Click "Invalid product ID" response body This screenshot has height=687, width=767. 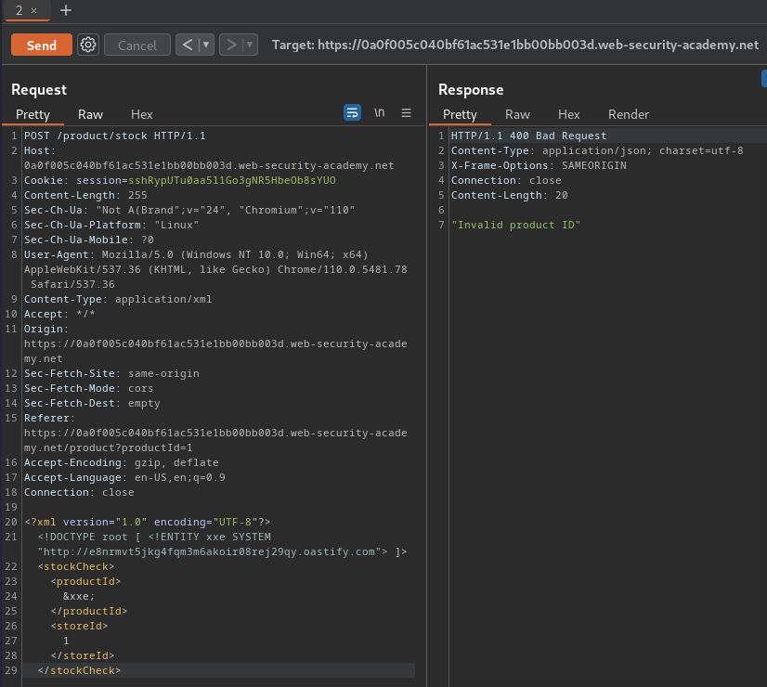(x=515, y=225)
